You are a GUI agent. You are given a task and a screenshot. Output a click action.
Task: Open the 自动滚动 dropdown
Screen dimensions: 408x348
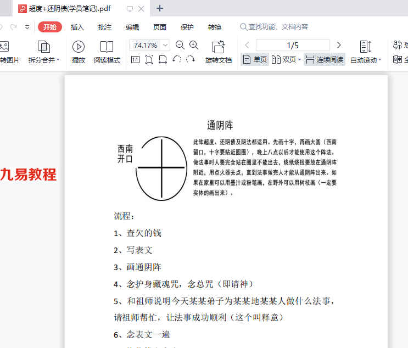coord(366,52)
